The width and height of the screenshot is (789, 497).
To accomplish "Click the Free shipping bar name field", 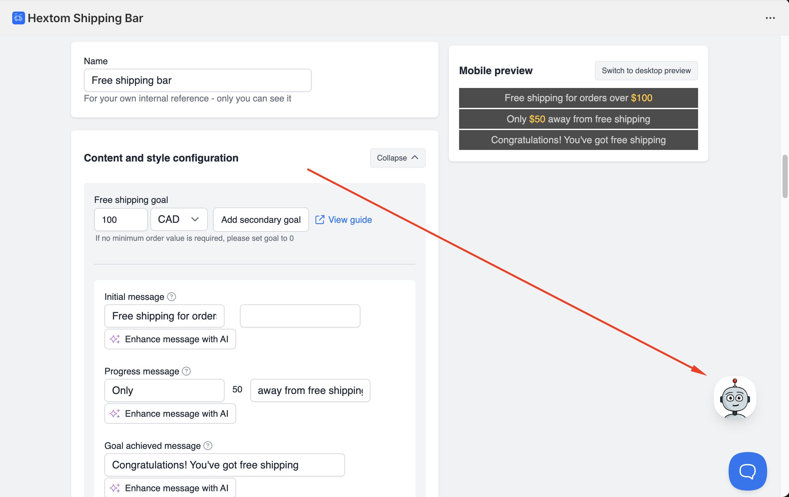I will (x=197, y=80).
